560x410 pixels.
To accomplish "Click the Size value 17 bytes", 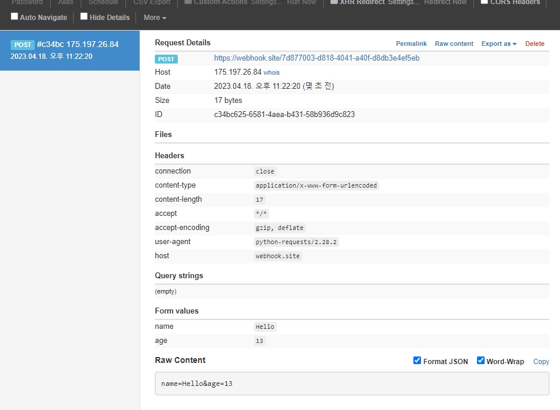I will point(228,100).
